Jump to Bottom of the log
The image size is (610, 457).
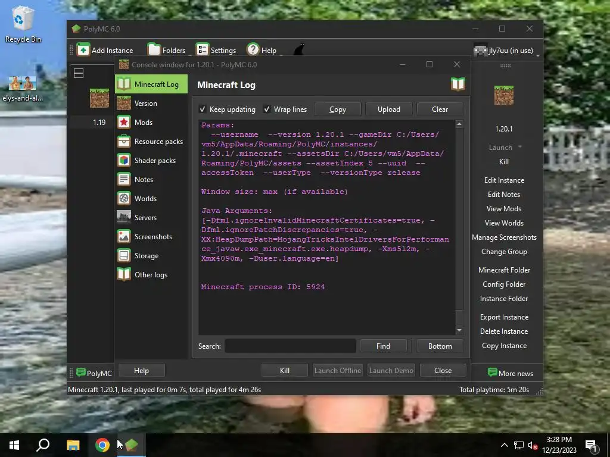point(440,346)
